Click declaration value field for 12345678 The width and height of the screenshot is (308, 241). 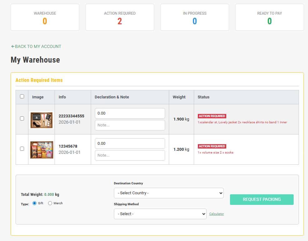pos(130,144)
